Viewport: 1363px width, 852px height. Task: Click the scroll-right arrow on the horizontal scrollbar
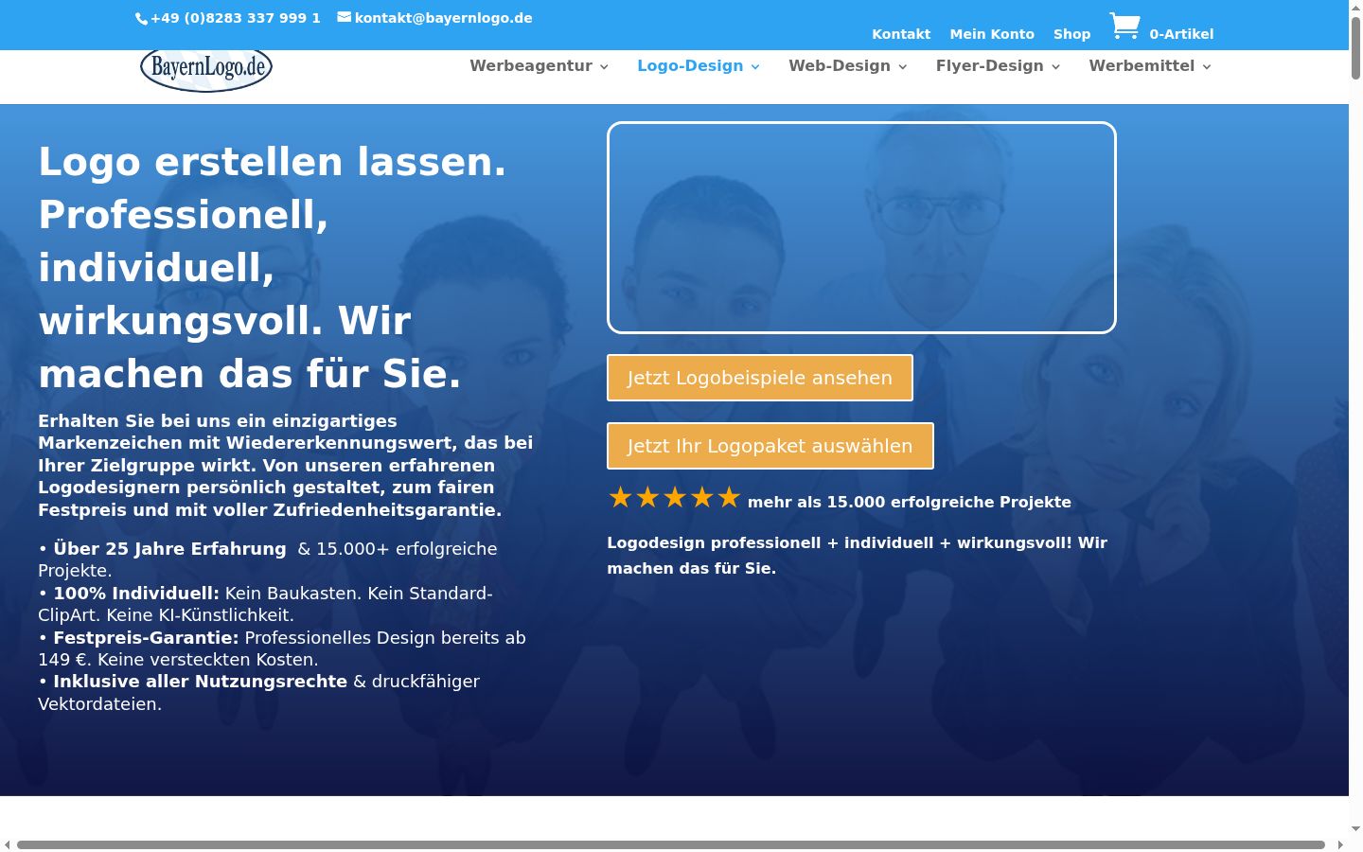(x=1340, y=844)
